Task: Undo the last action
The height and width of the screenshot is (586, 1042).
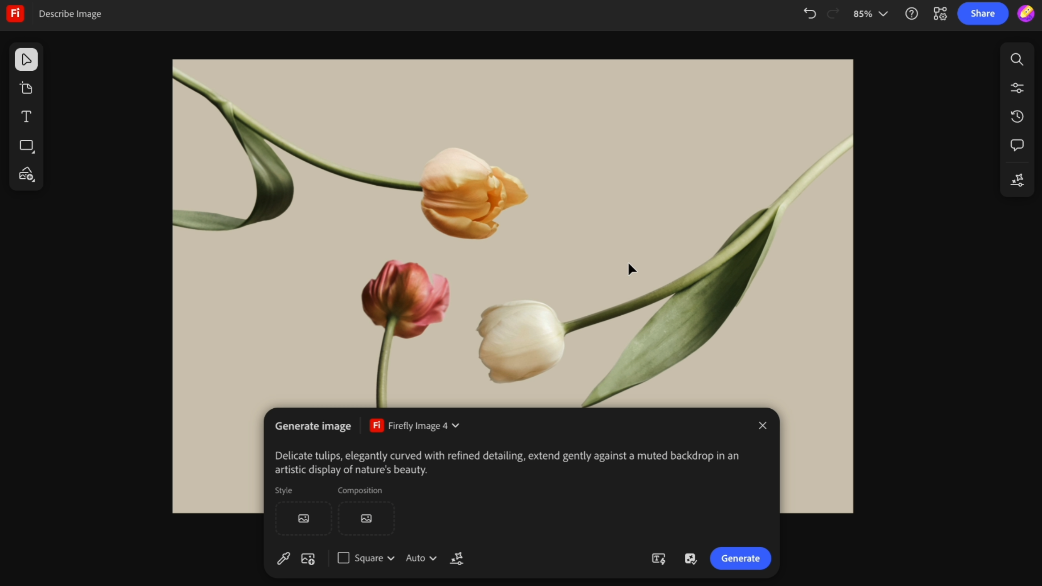Action: pyautogui.click(x=810, y=14)
